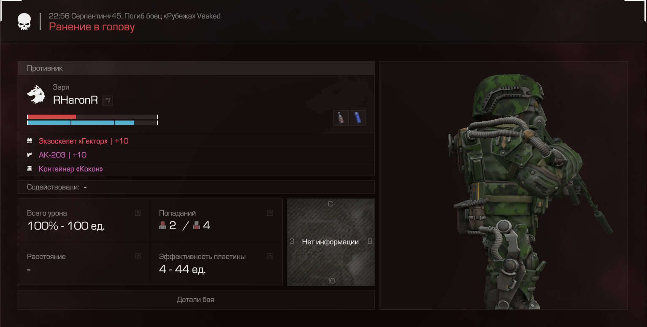Click the 4 - 44 ед. plate value
This screenshot has height=327, width=647.
(x=182, y=269)
